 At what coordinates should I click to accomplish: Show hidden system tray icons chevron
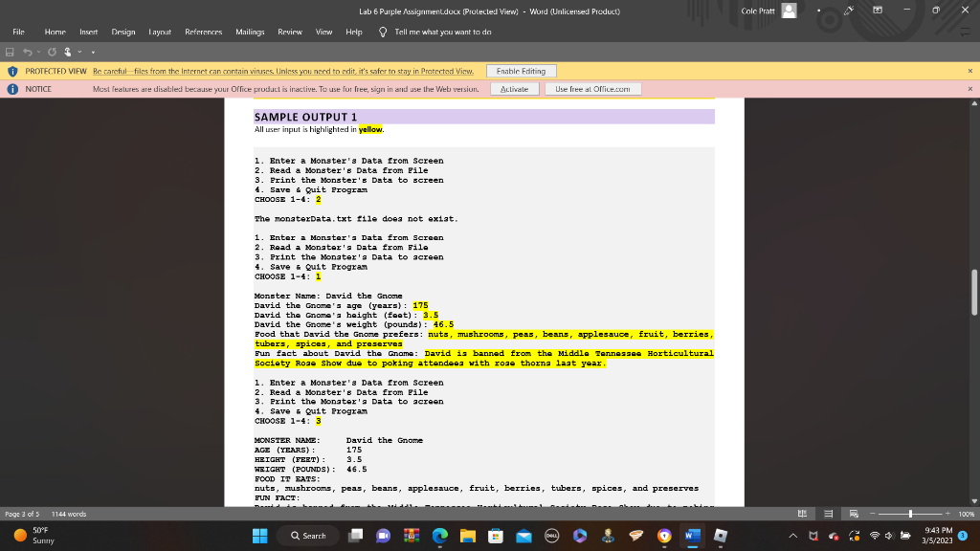coord(792,536)
